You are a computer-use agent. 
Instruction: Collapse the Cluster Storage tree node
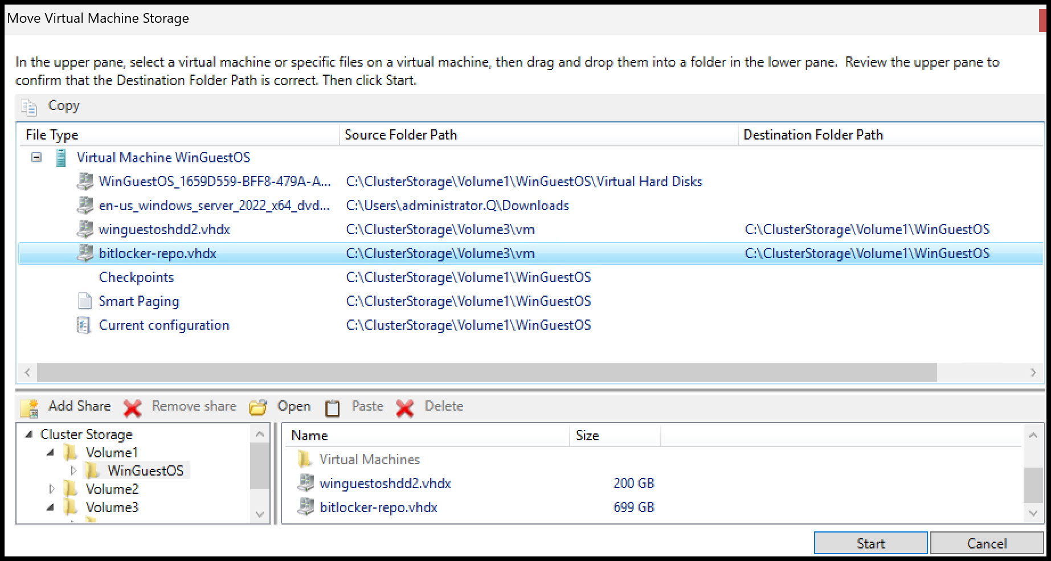pyautogui.click(x=28, y=435)
